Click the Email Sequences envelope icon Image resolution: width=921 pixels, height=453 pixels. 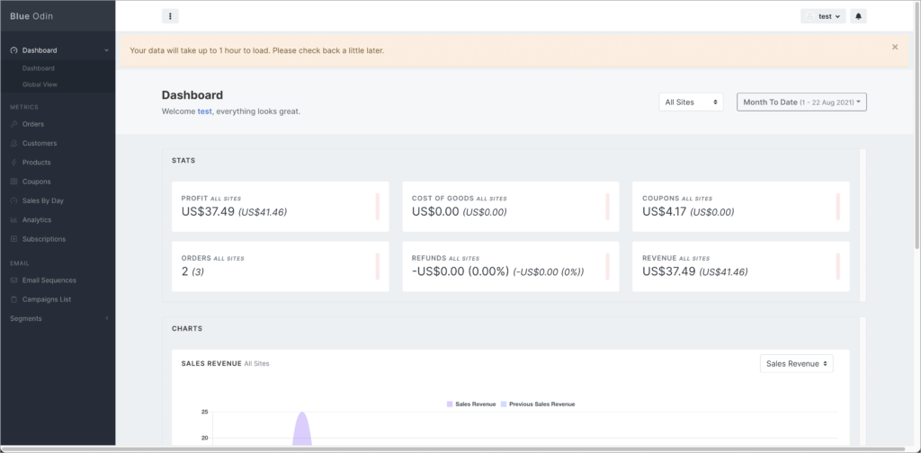pos(14,280)
